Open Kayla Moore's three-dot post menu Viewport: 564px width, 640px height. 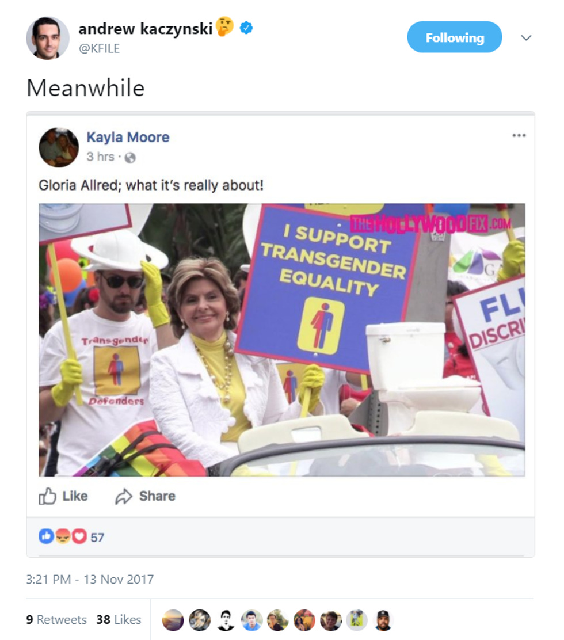click(519, 135)
